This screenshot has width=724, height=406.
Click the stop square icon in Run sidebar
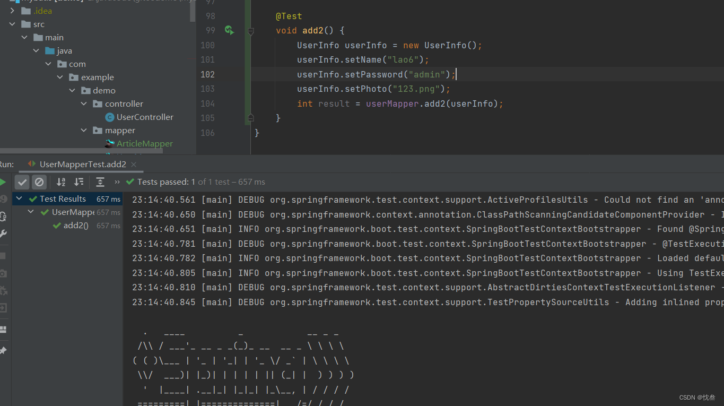[3, 256]
